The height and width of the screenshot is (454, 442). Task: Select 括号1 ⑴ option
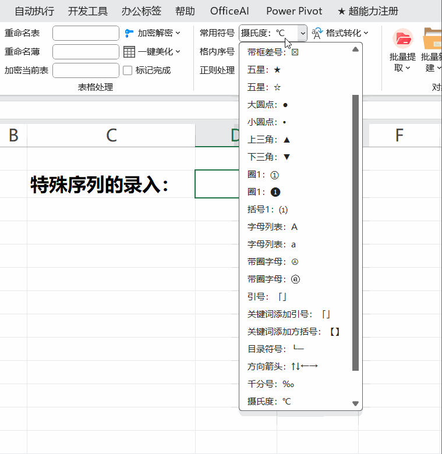[x=295, y=210]
